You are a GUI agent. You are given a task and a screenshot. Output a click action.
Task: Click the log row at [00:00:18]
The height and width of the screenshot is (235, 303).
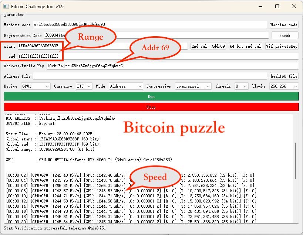pos(131,217)
